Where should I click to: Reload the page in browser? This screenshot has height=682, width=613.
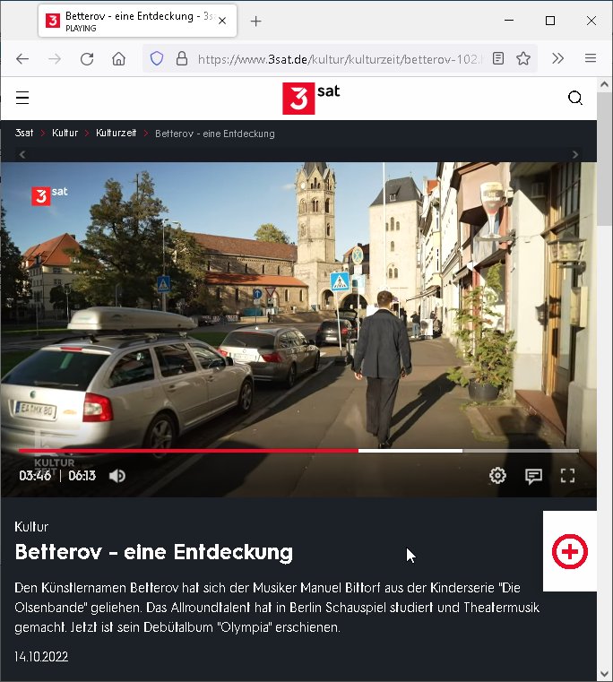pyautogui.click(x=87, y=58)
